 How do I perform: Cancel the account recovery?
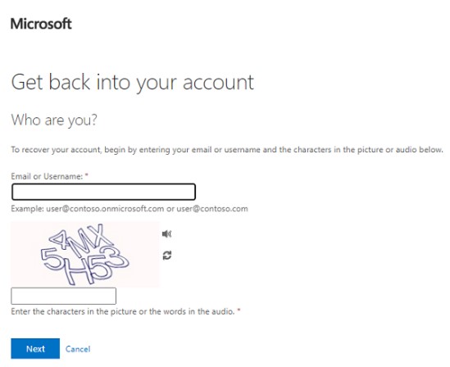78,349
